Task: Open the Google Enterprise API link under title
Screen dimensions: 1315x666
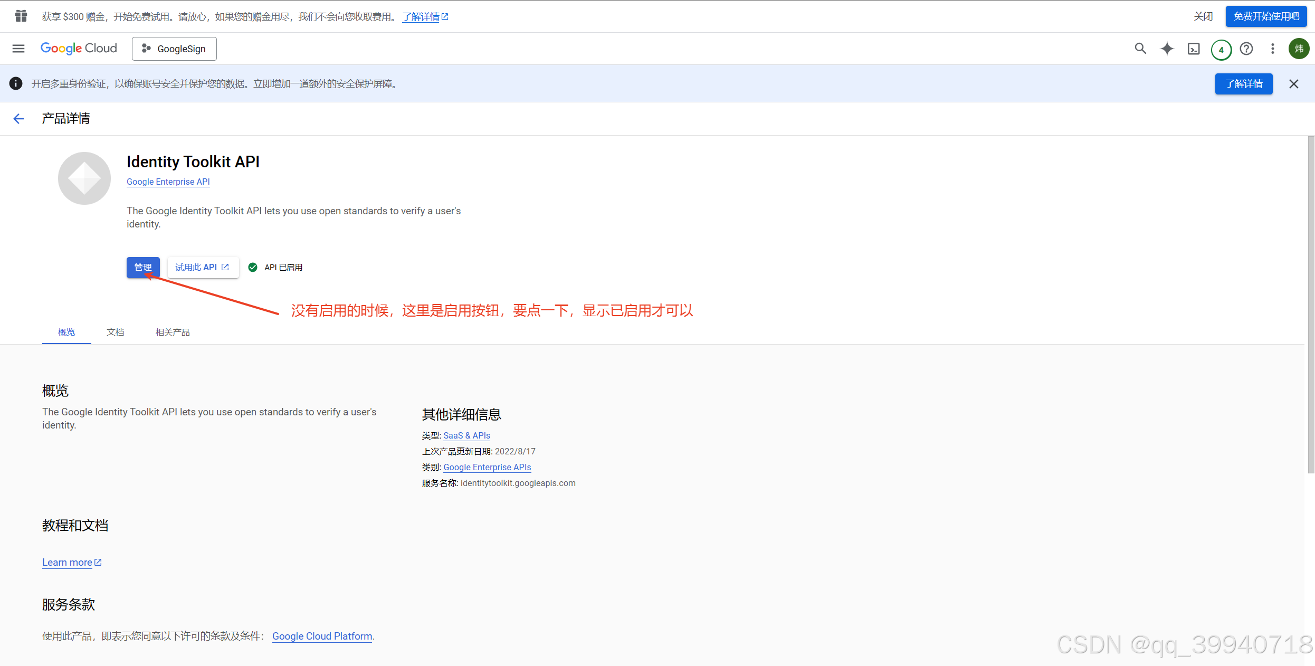Action: pos(168,182)
